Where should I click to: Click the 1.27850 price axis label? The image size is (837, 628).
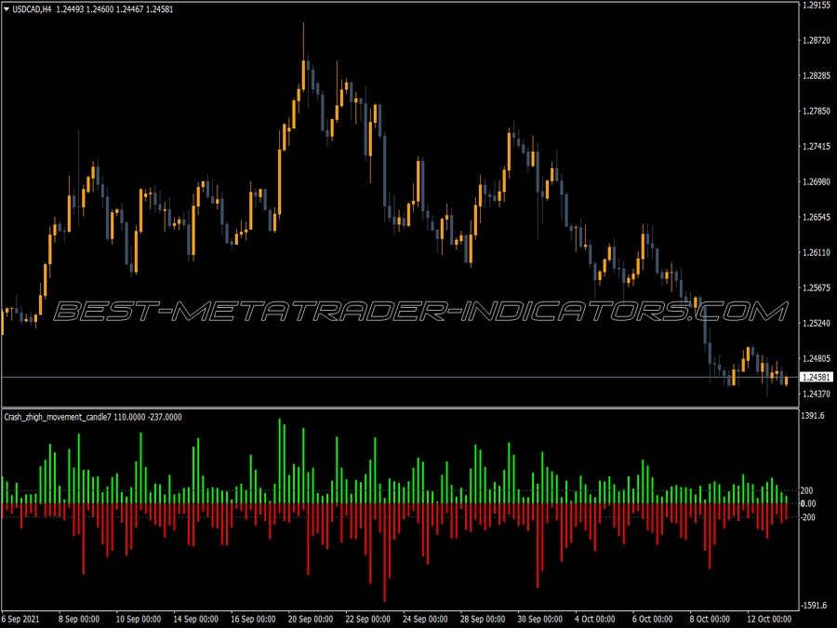[817, 111]
